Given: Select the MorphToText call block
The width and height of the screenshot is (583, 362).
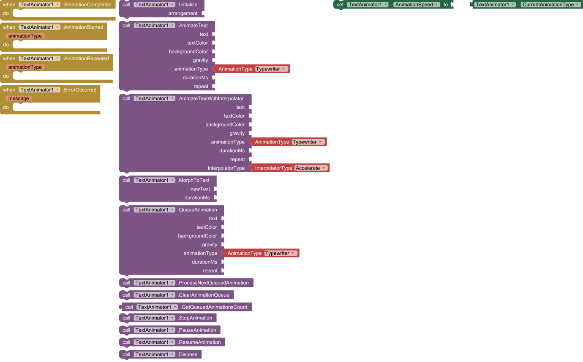Looking at the screenshot, I should coord(193,180).
